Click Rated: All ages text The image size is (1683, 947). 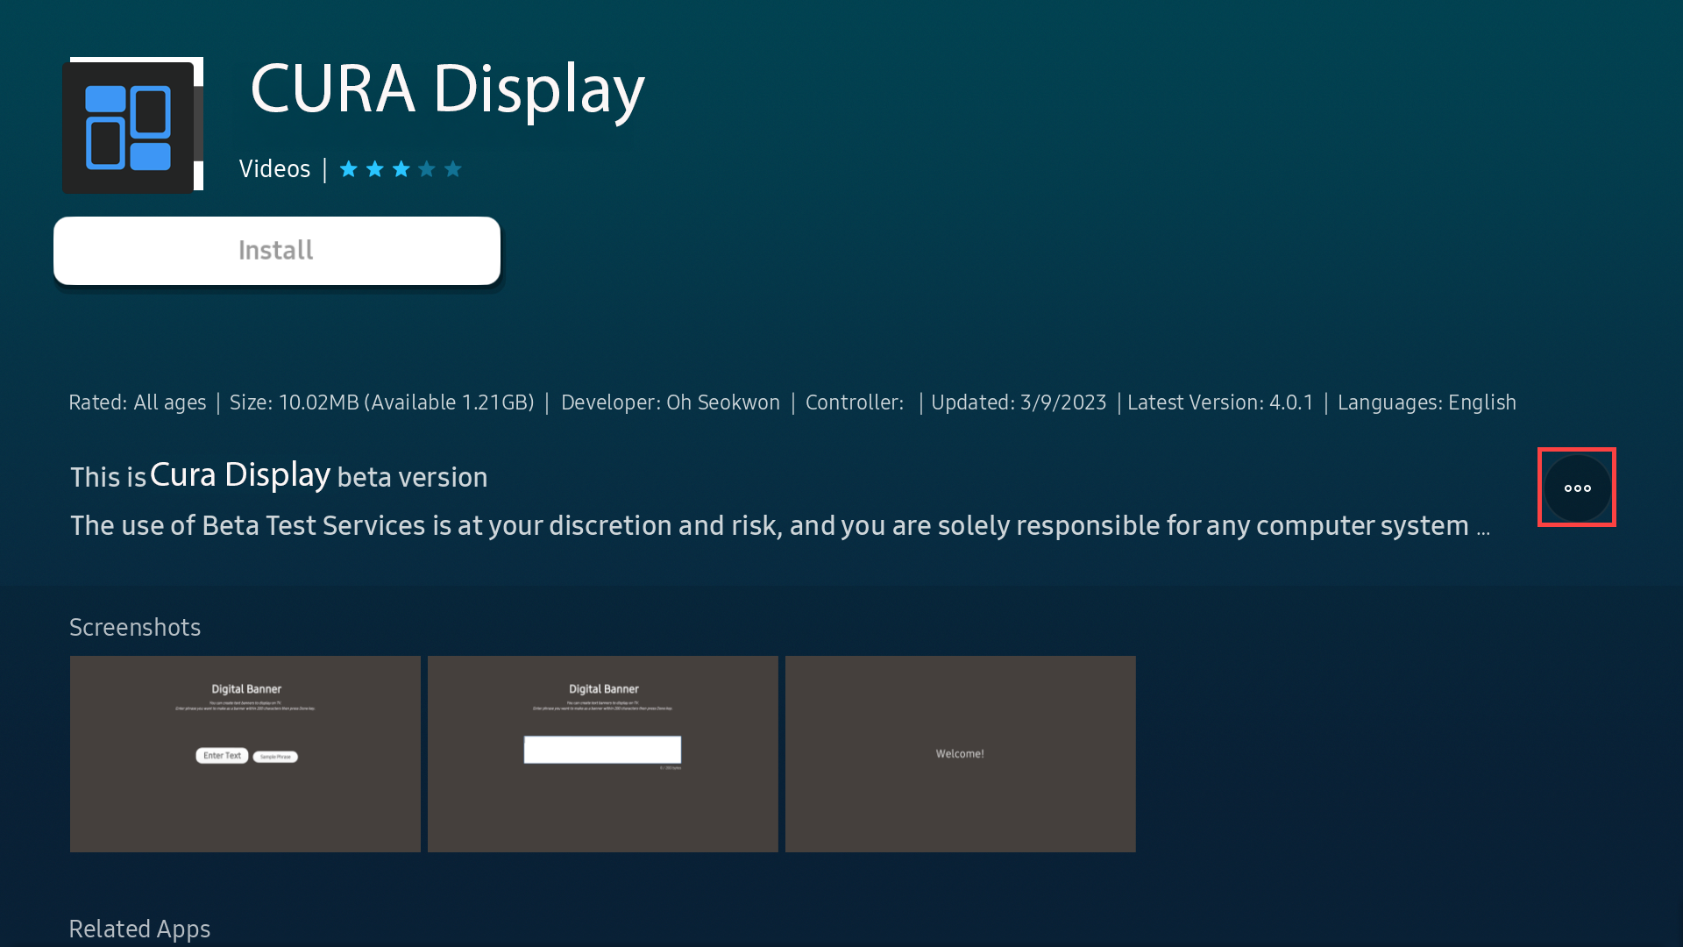[x=138, y=402]
